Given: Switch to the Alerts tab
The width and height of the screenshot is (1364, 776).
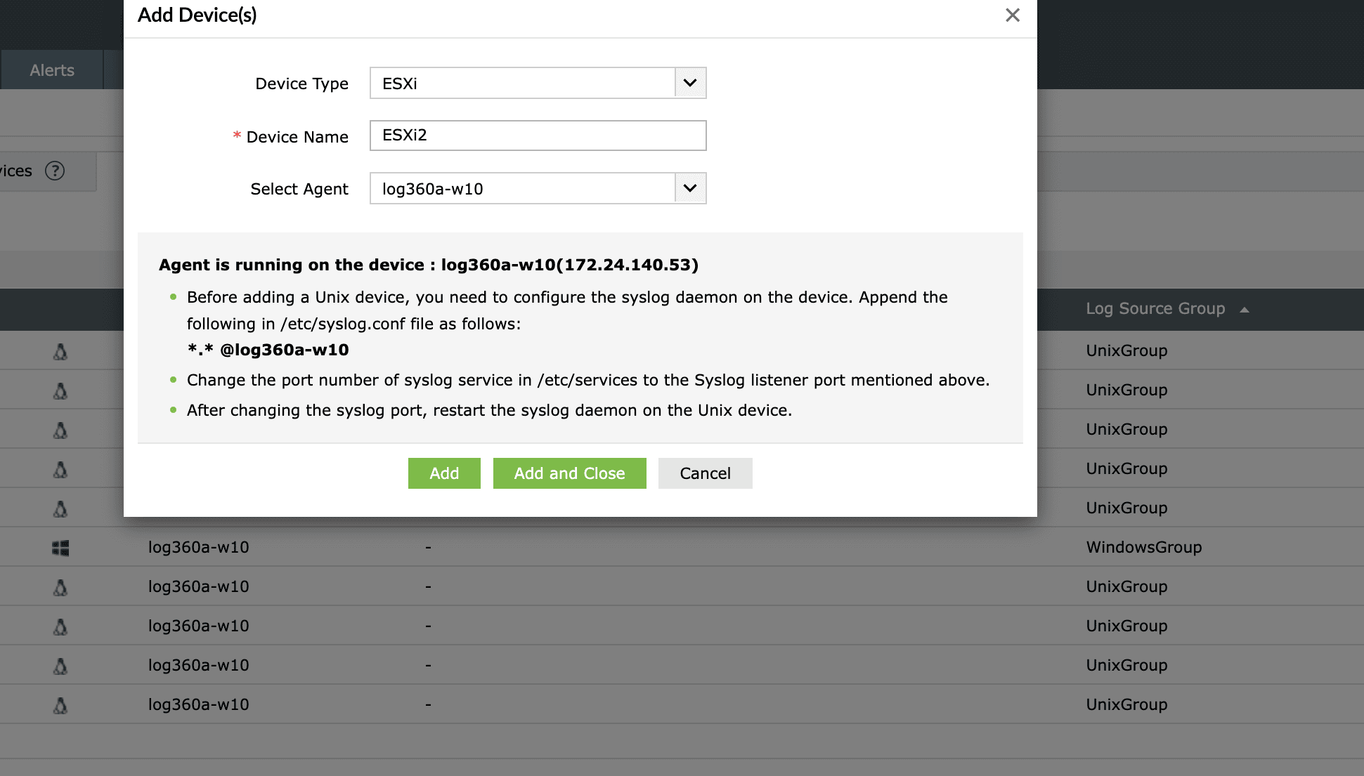Looking at the screenshot, I should coord(52,70).
